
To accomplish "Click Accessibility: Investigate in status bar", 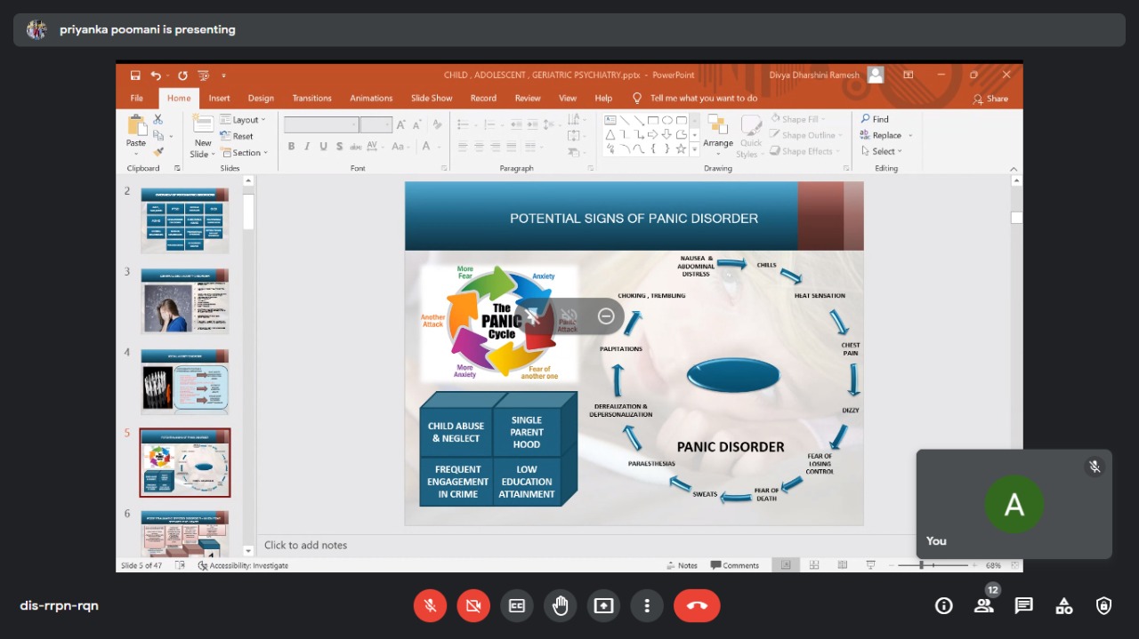I will [243, 565].
